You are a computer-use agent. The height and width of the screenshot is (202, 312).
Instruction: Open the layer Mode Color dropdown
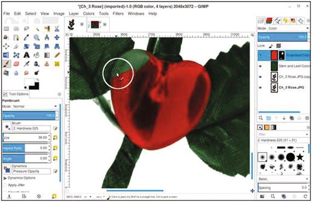[288, 28]
